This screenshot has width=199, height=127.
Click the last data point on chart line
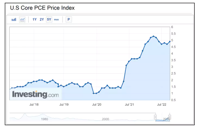click(170, 41)
